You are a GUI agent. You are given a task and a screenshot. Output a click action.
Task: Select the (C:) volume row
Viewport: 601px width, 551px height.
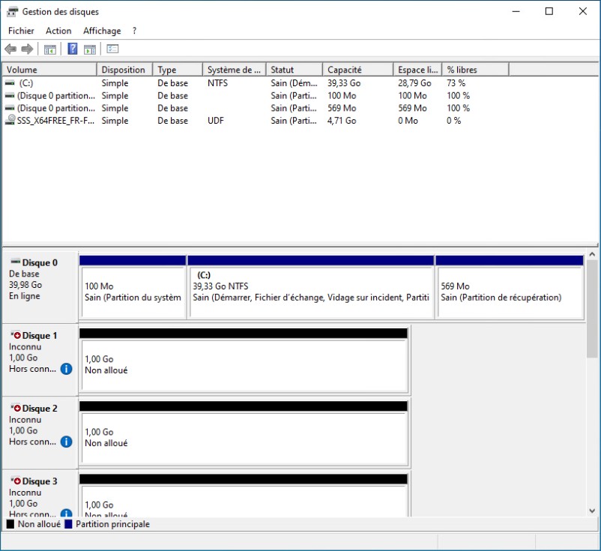click(256, 83)
